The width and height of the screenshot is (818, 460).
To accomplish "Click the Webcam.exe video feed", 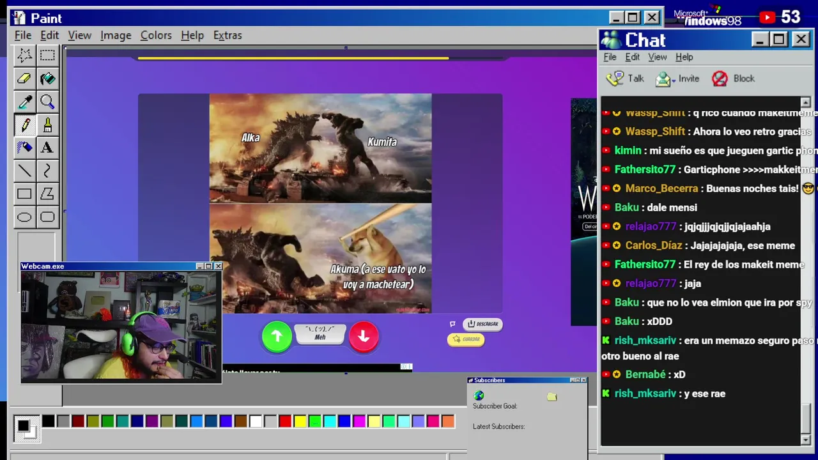I will coord(121,326).
